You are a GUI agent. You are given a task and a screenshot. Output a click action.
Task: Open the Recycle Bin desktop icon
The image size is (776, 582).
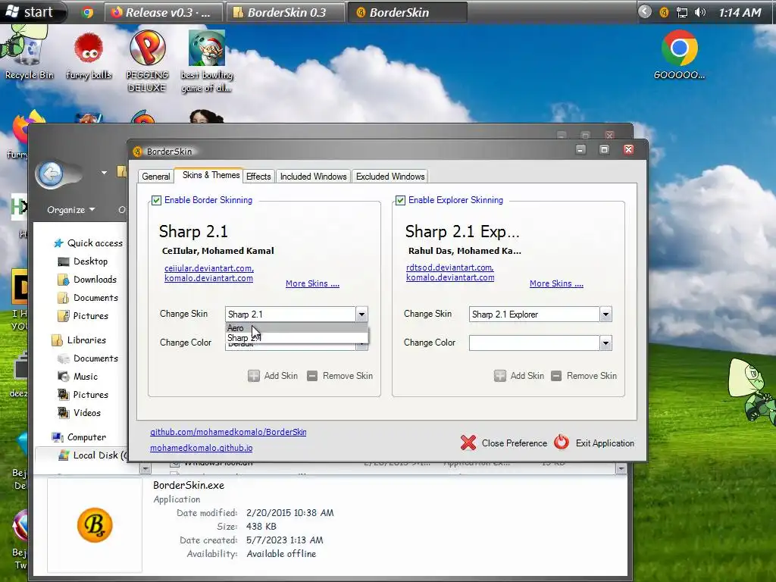(x=29, y=55)
